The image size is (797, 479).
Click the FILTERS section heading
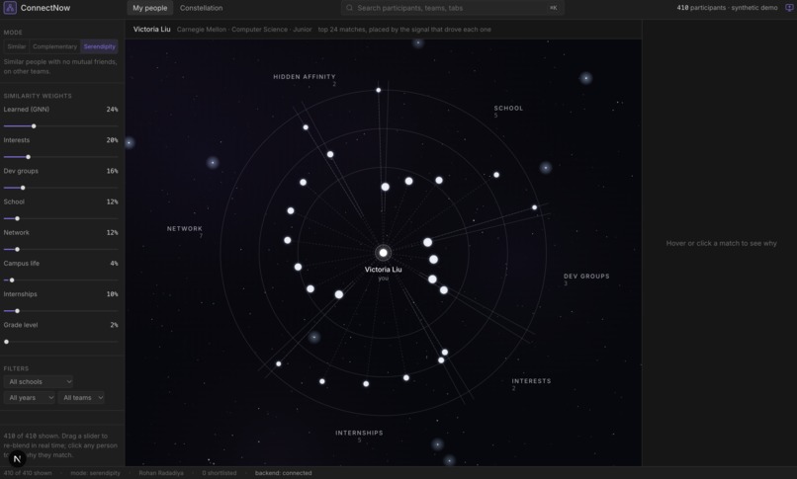pos(16,368)
